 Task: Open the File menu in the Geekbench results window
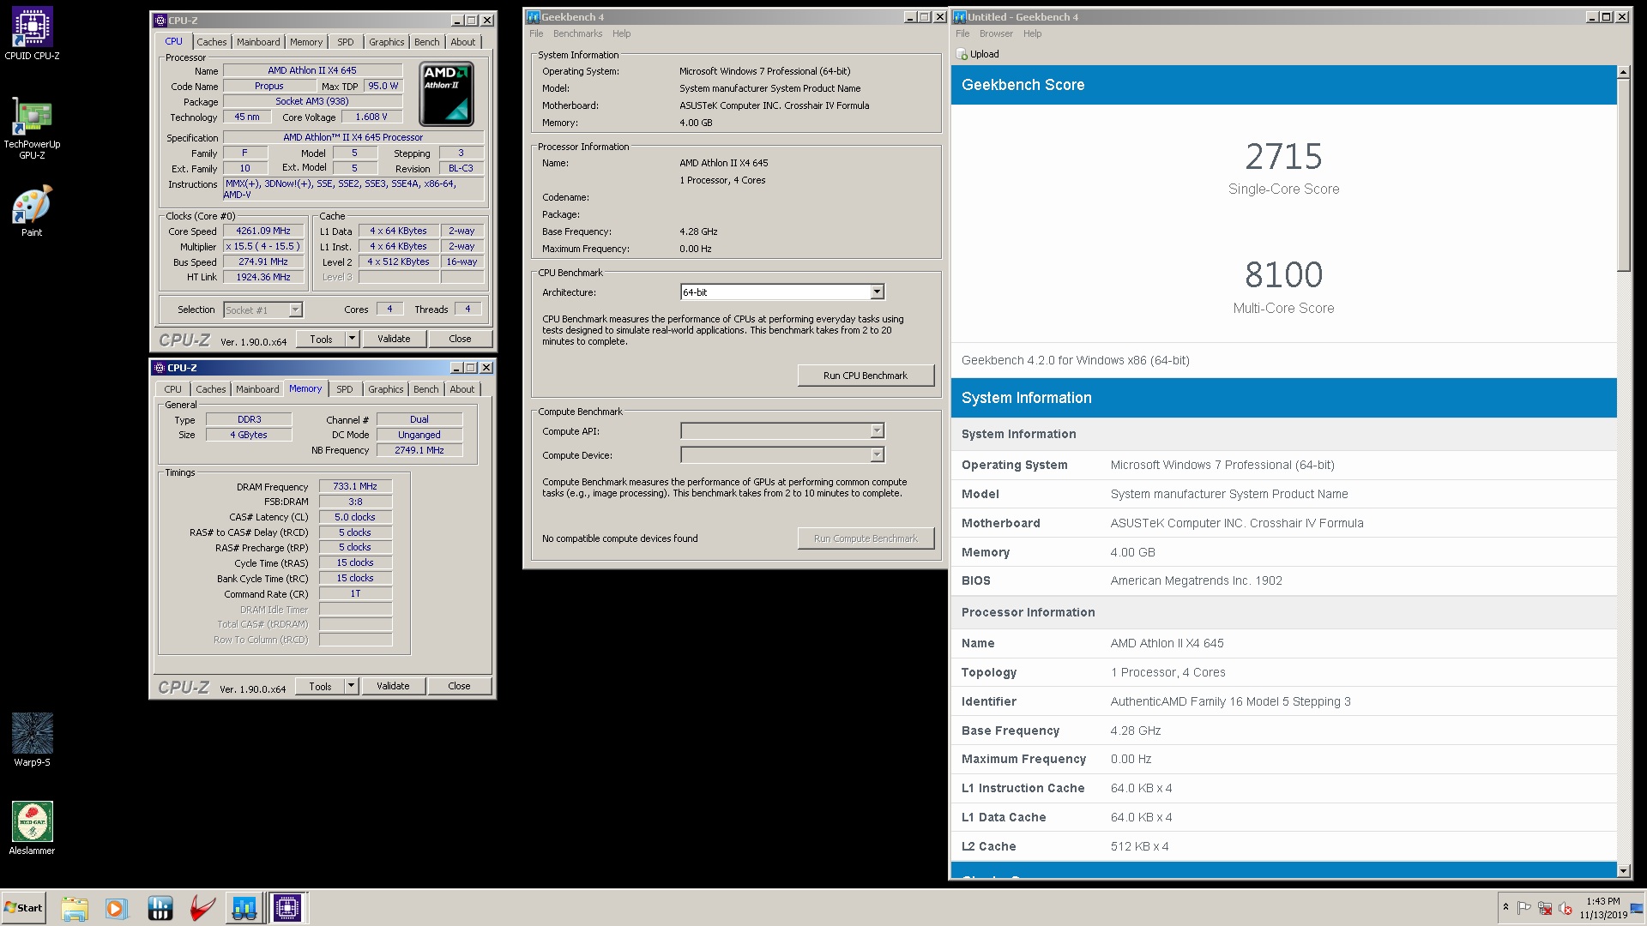[962, 33]
